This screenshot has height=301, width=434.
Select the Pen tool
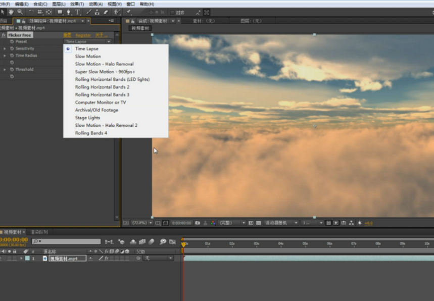[68, 12]
